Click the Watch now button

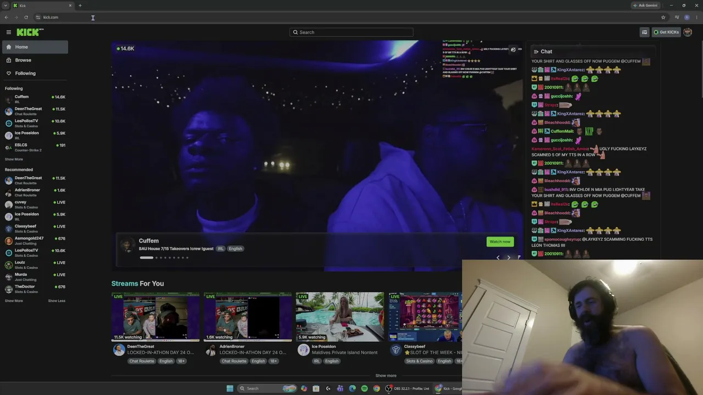point(500,242)
